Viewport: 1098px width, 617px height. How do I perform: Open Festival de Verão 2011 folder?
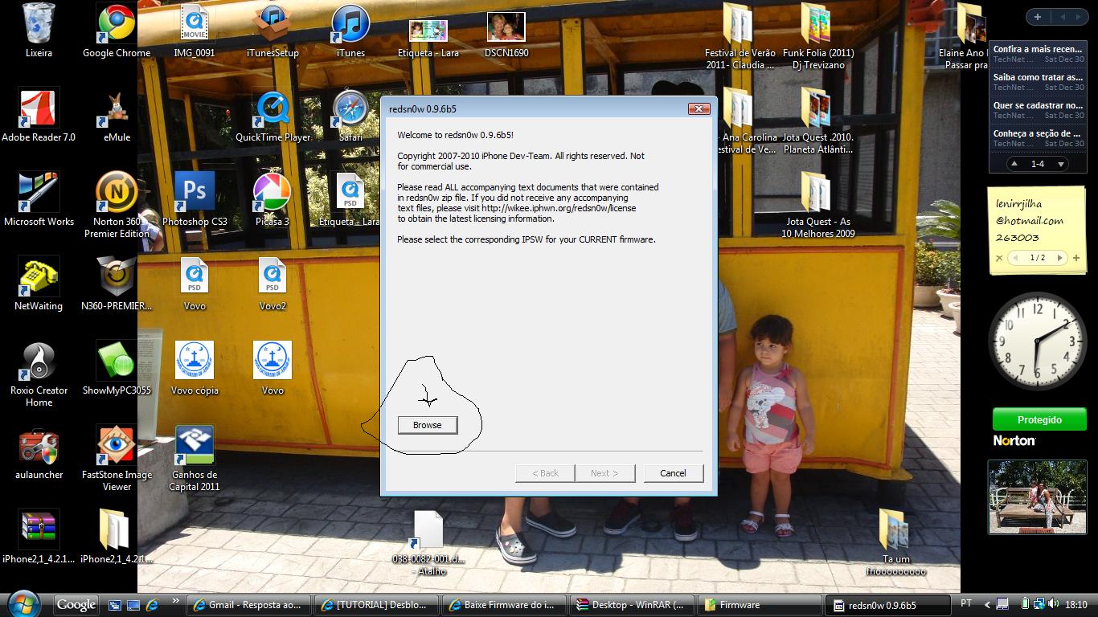coord(740,36)
